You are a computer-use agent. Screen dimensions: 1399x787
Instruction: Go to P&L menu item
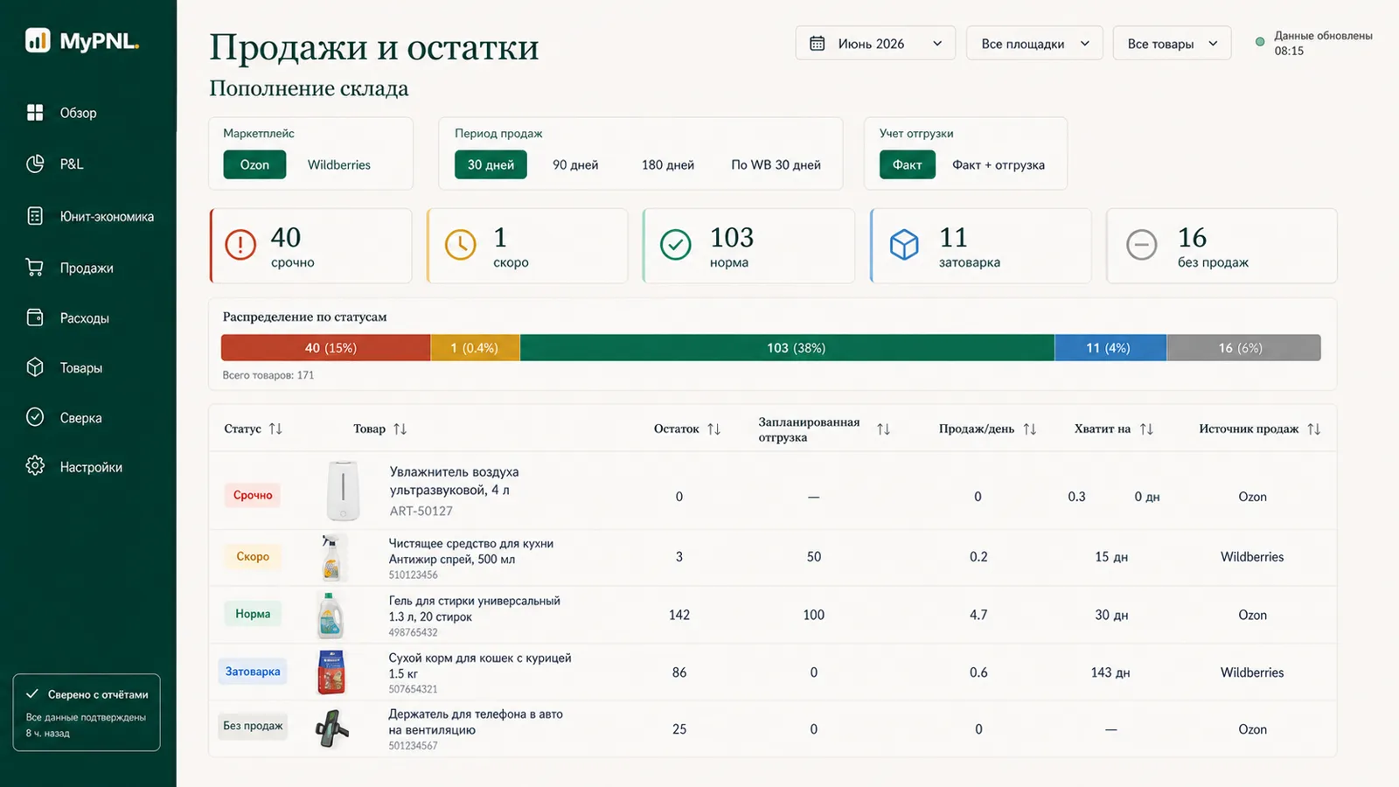pos(72,164)
